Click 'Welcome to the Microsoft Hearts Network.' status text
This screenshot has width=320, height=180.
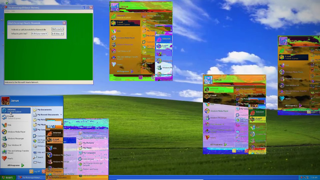point(22,82)
